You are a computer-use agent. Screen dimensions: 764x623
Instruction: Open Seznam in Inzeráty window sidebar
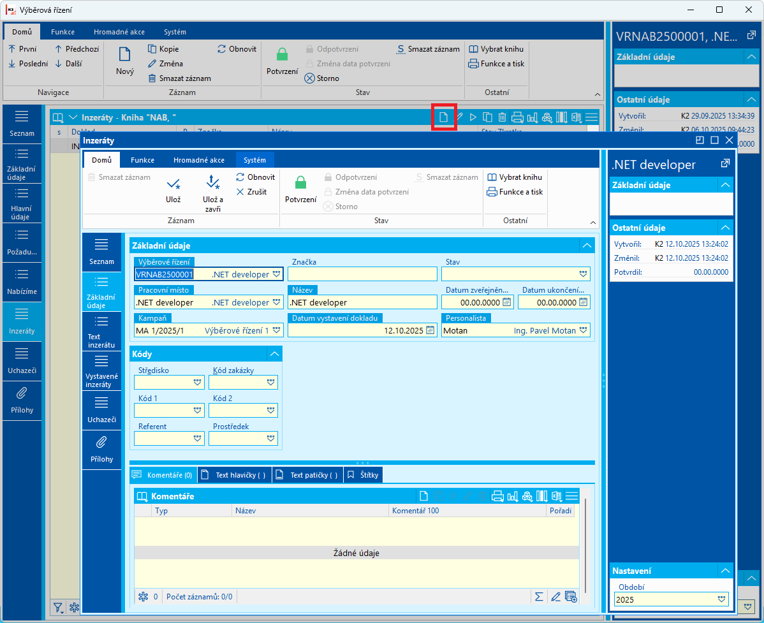coord(101,253)
